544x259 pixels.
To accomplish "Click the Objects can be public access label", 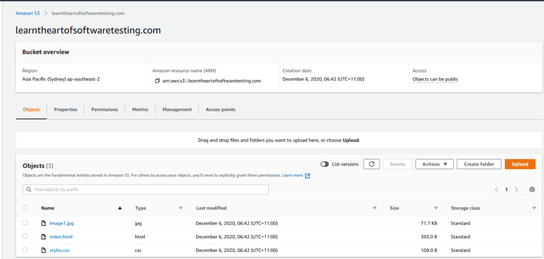I will tap(436, 79).
